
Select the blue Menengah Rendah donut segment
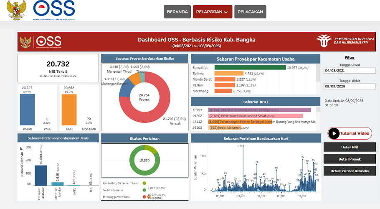click(x=126, y=89)
